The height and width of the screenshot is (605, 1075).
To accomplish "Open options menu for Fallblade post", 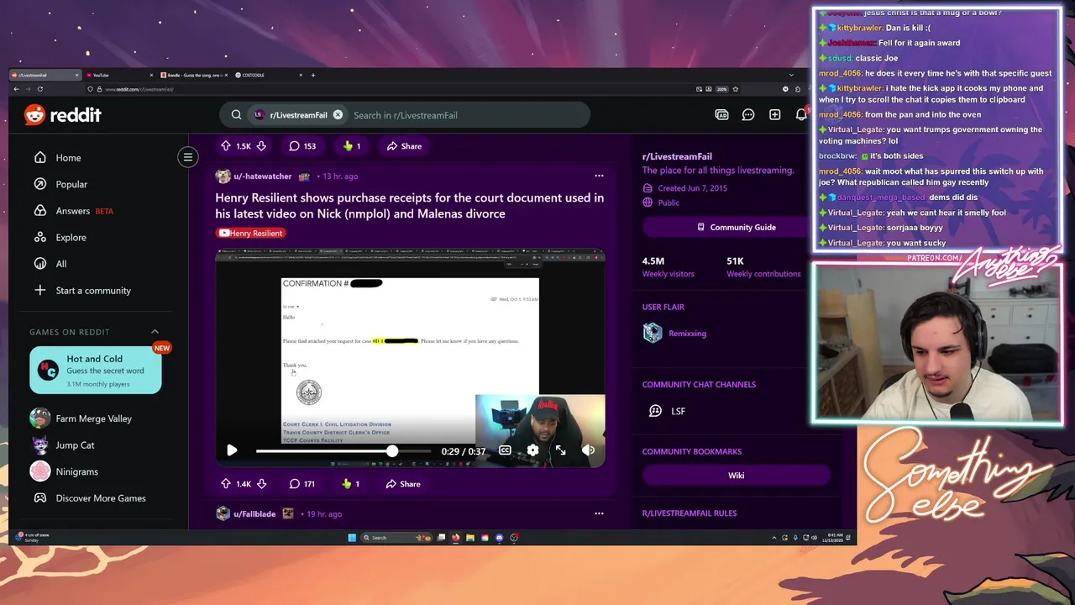I will [599, 513].
